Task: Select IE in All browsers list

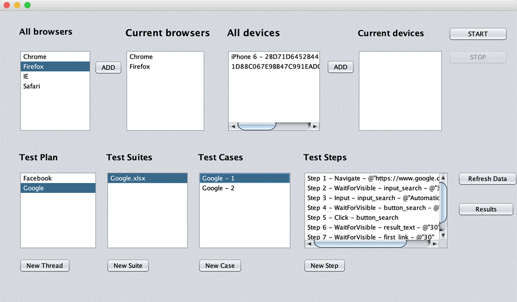Action: point(55,76)
